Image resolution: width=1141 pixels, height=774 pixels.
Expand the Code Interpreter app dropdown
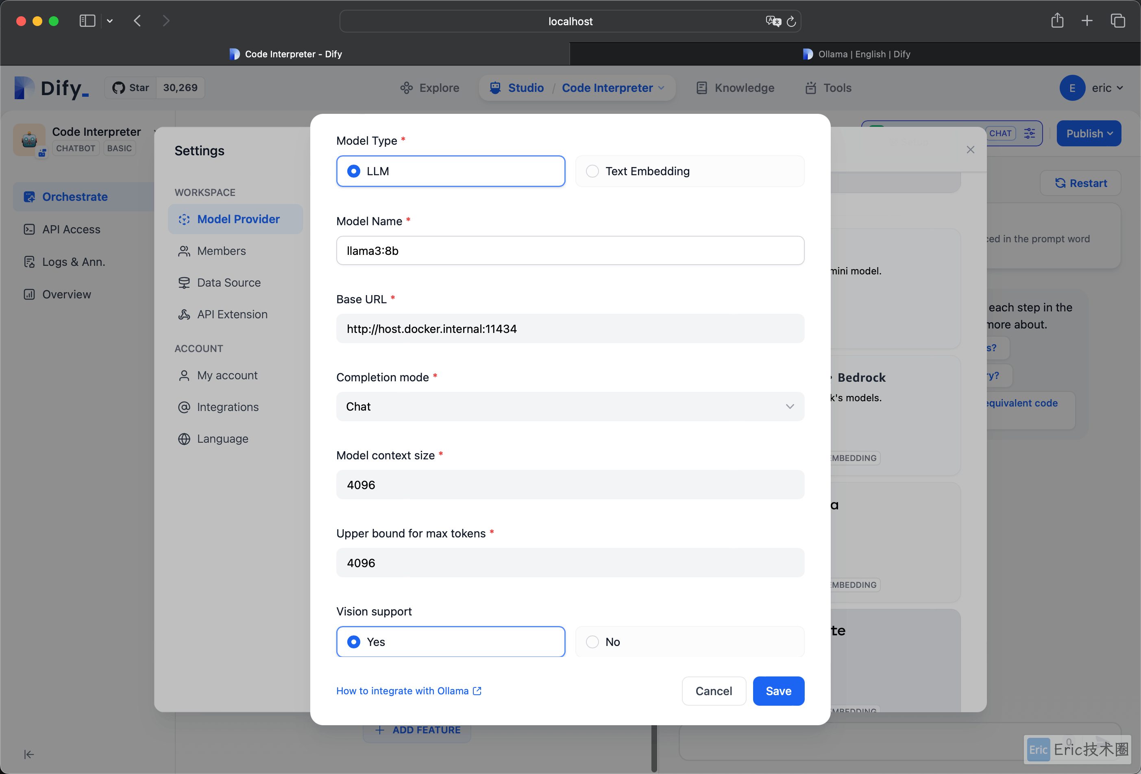[613, 88]
